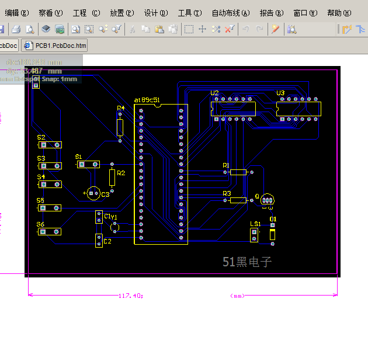Viewport: 368px width, 337px height.
Task: Open the 窗口 (W) menu
Action: pyautogui.click(x=305, y=13)
